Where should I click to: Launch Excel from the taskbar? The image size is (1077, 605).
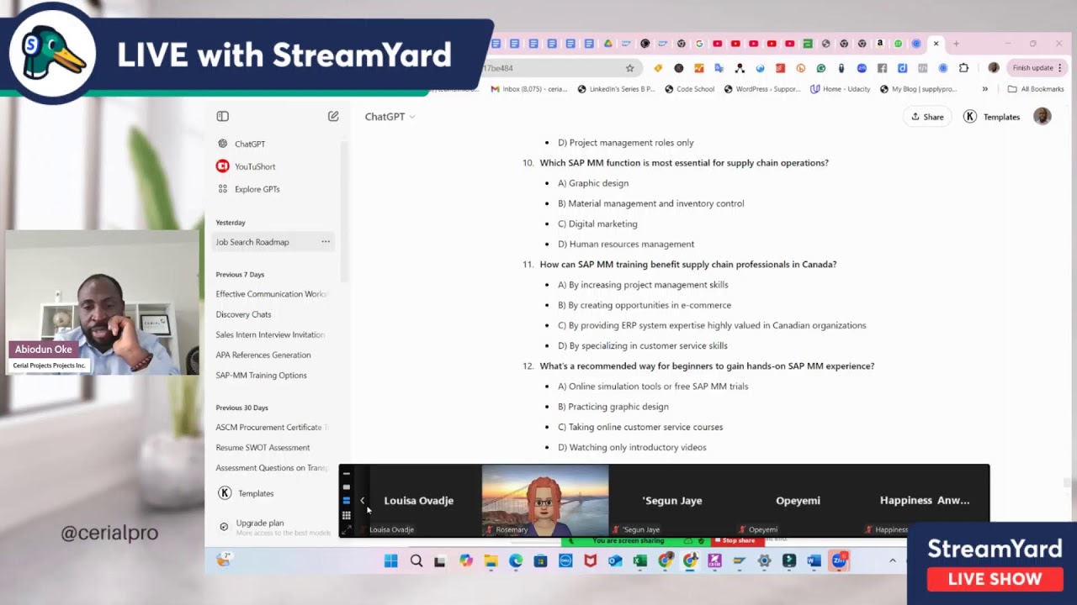(x=640, y=561)
